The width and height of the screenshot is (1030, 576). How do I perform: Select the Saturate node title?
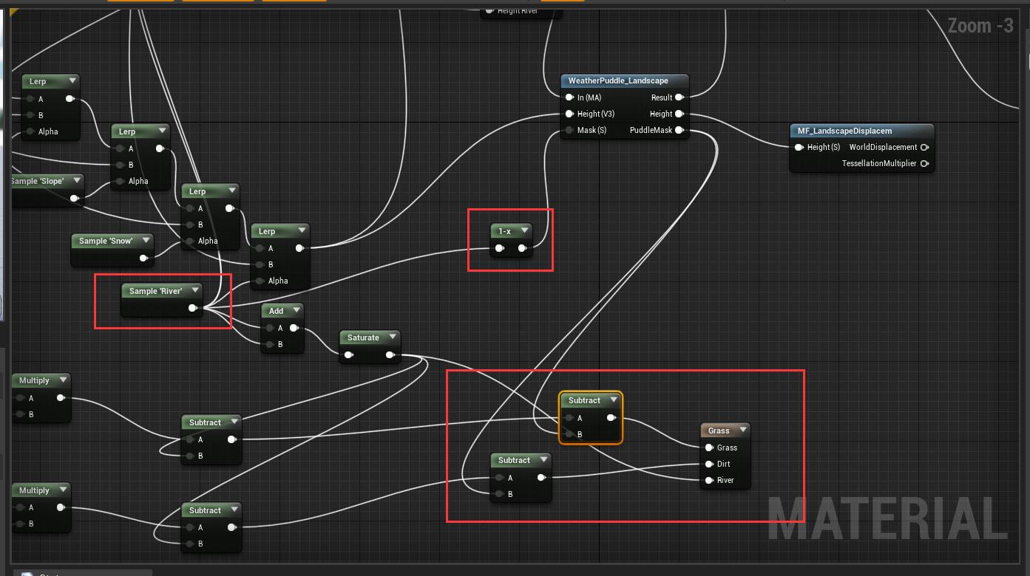363,337
